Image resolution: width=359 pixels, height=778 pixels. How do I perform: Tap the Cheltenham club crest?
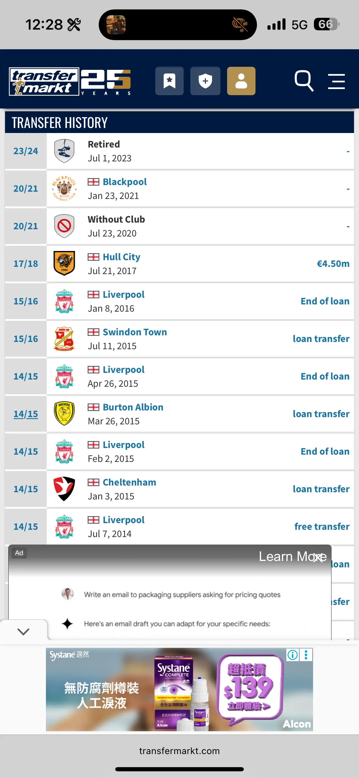coord(64,489)
